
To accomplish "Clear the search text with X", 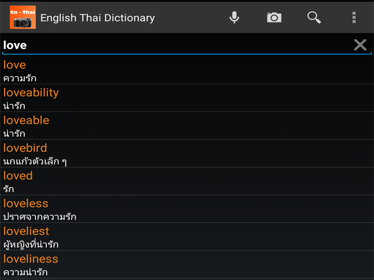I will pyautogui.click(x=360, y=45).
